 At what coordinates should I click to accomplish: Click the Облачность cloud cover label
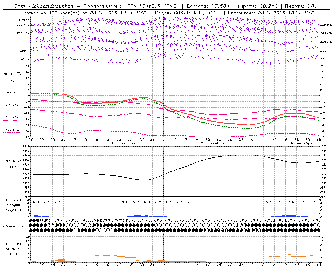click(x=13, y=226)
